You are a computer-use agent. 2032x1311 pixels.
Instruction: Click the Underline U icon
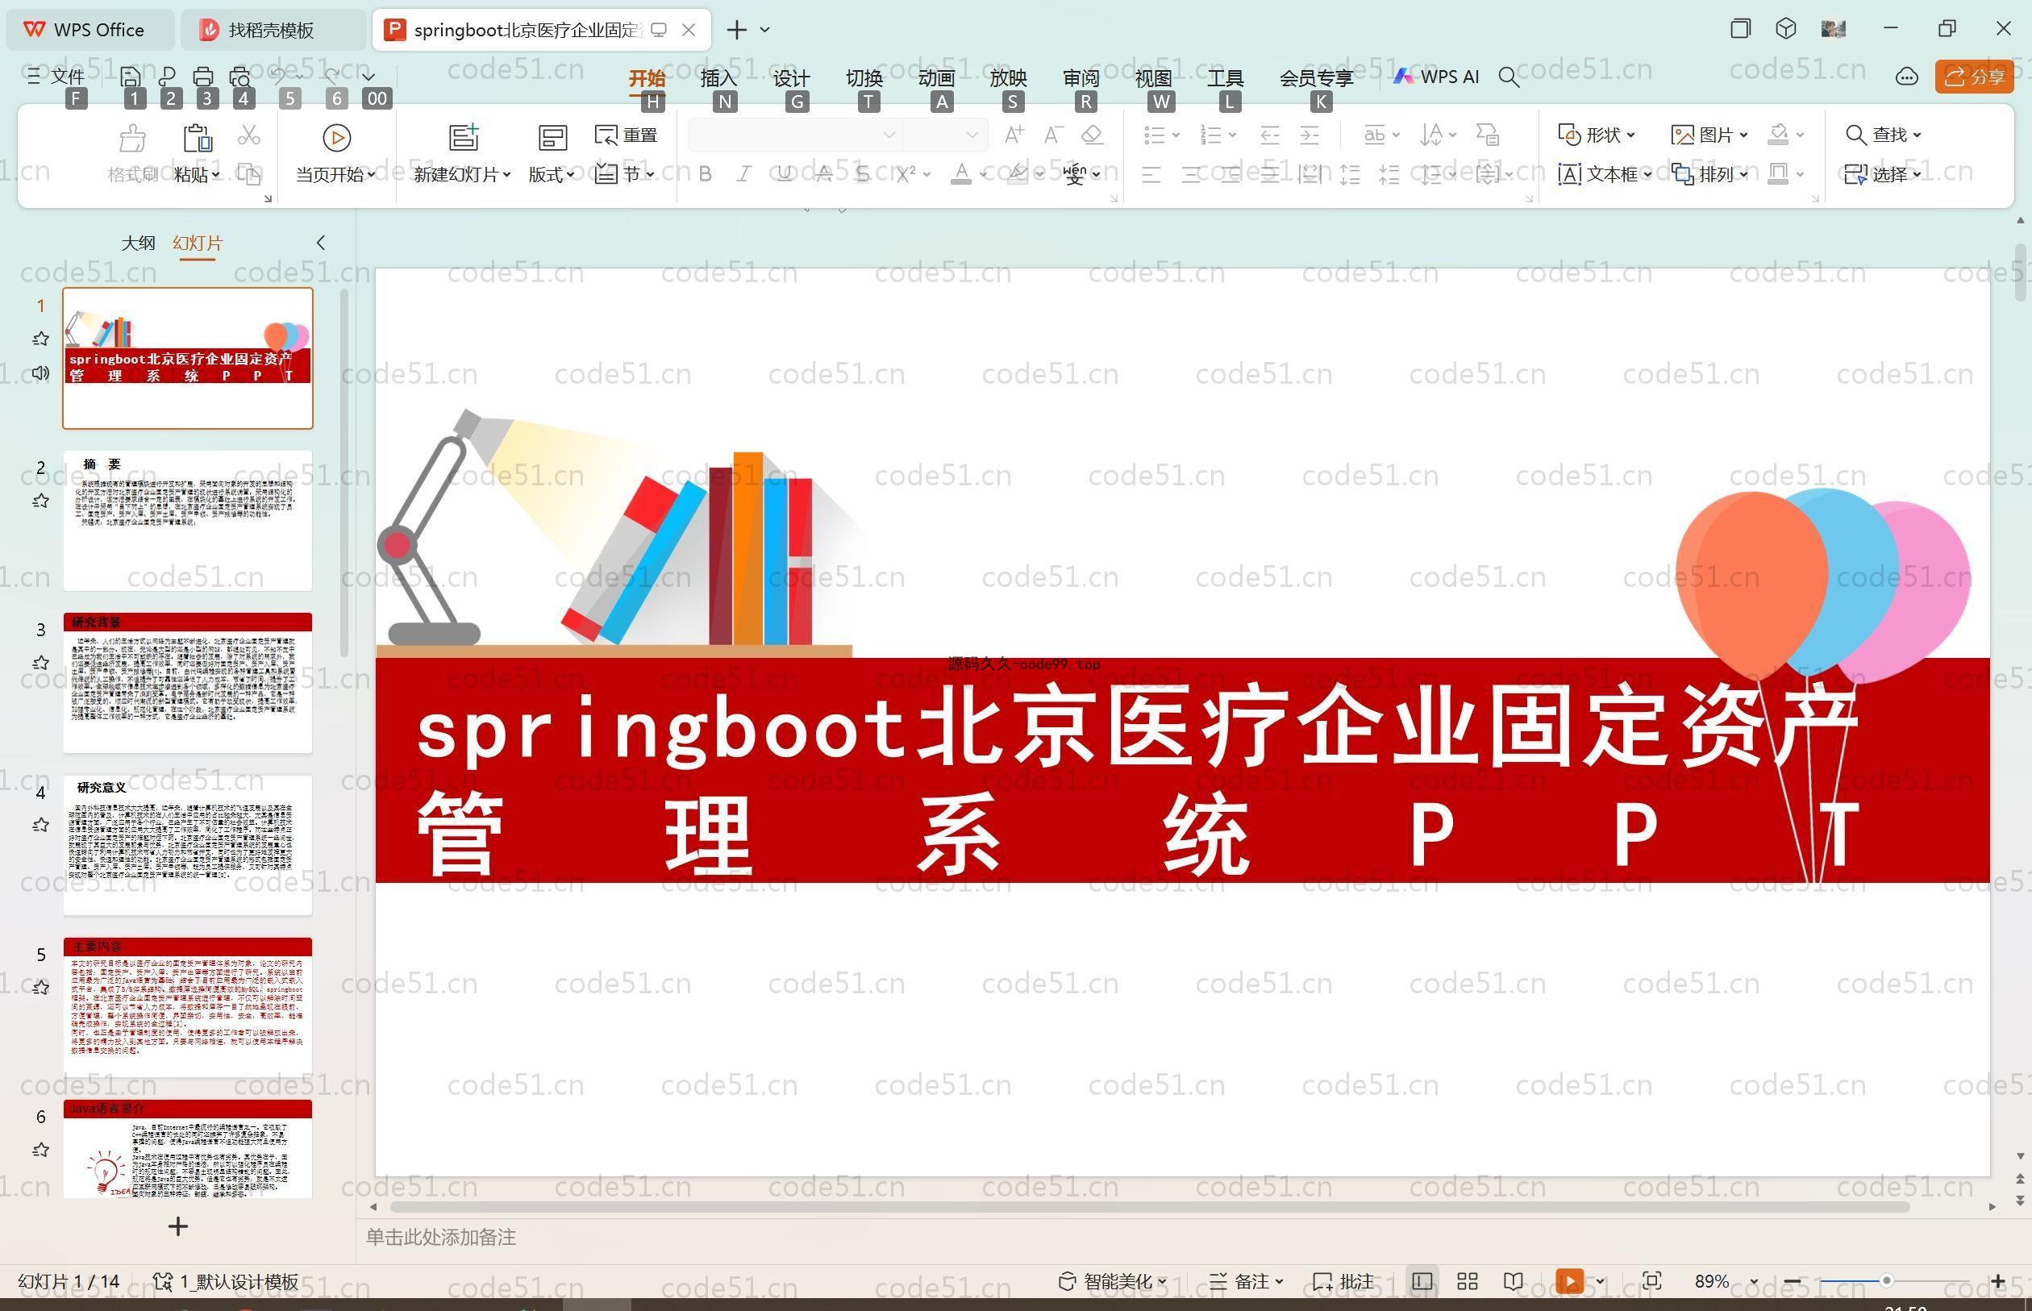pos(784,174)
